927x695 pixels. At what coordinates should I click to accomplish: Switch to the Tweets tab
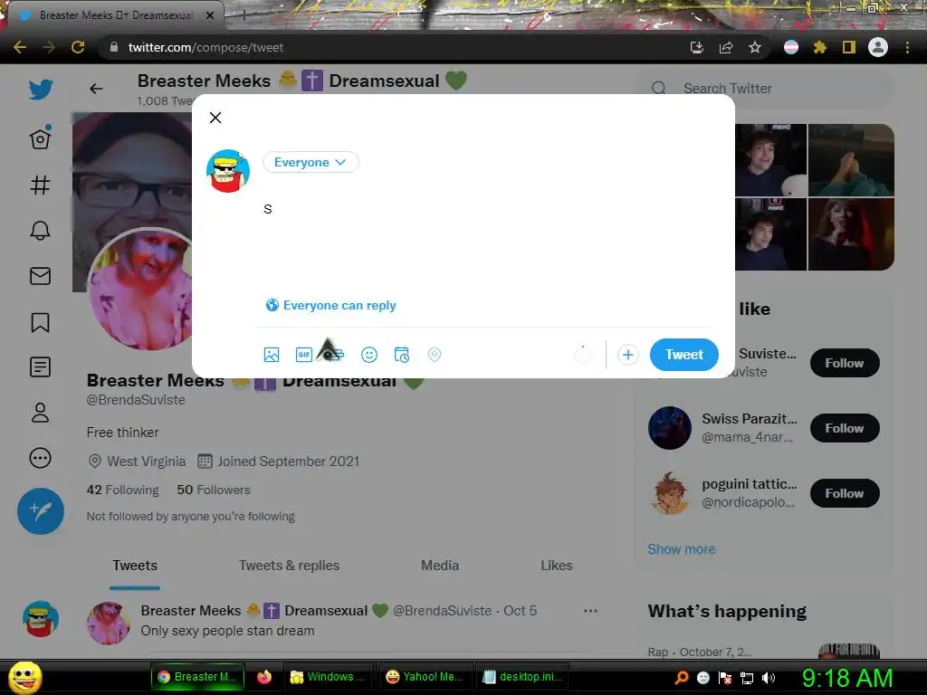coord(135,566)
